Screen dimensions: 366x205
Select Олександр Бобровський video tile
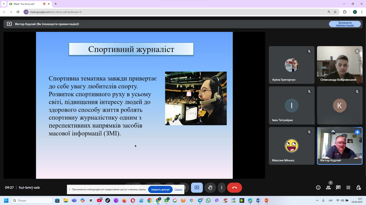click(x=339, y=65)
